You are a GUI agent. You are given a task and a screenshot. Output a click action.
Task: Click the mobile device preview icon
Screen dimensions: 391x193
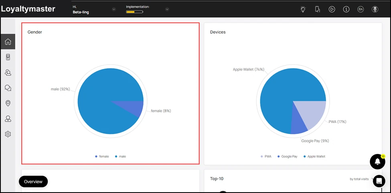click(318, 10)
